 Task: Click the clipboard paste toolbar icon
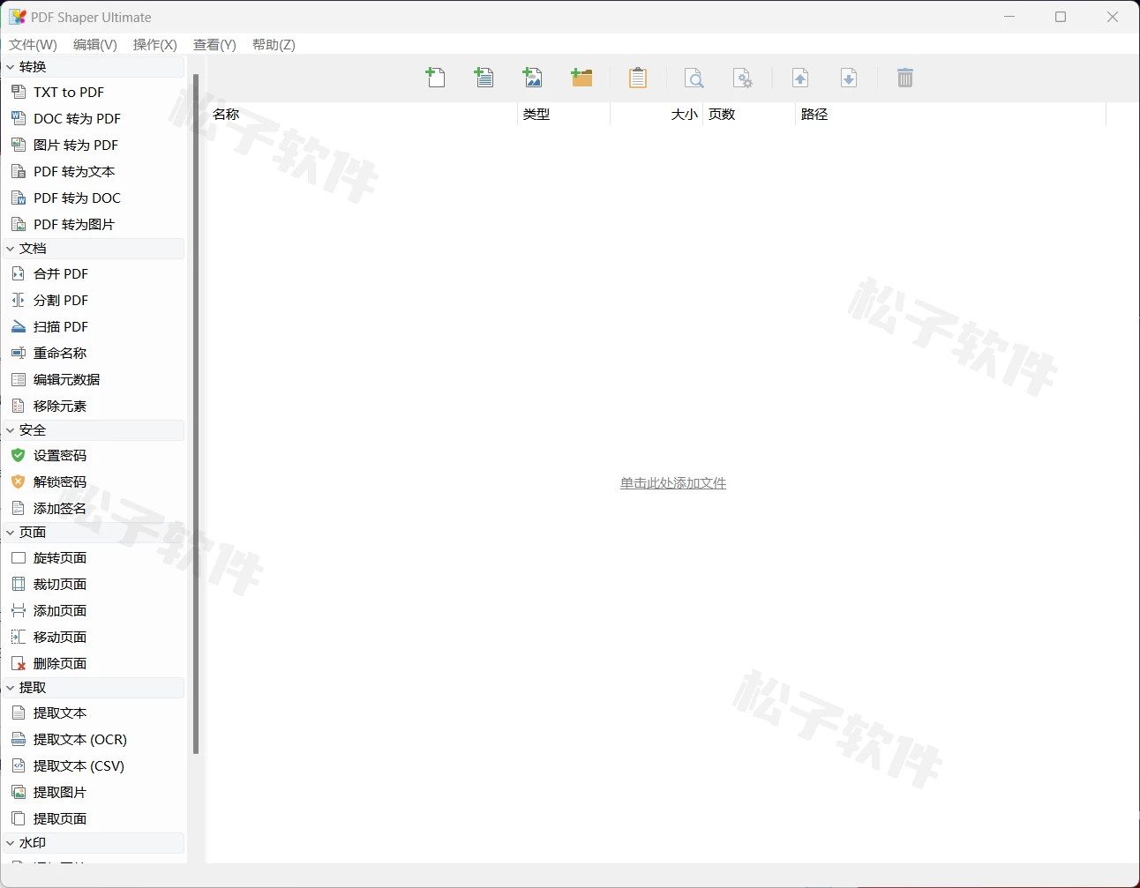click(x=638, y=78)
